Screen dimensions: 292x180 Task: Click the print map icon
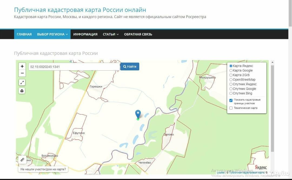22,91
